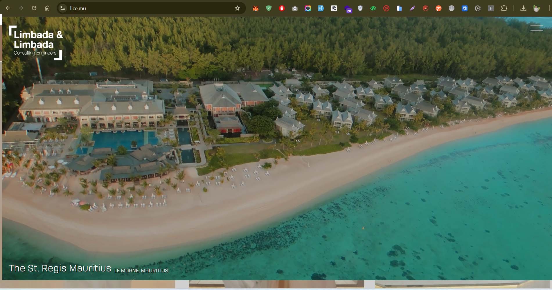The height and width of the screenshot is (290, 552).
Task: Bookmark this page with the star
Action: click(x=237, y=8)
